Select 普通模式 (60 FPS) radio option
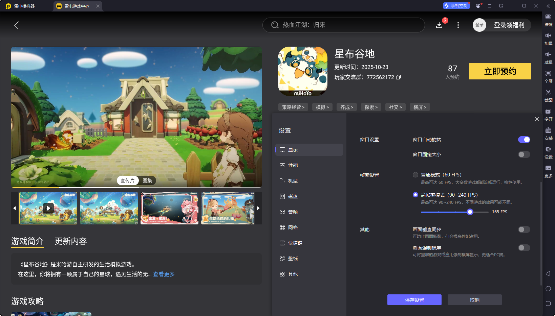The width and height of the screenshot is (555, 316). pos(415,175)
